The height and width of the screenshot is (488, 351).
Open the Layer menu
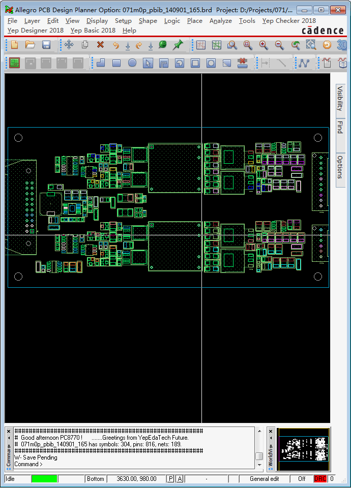(x=32, y=21)
